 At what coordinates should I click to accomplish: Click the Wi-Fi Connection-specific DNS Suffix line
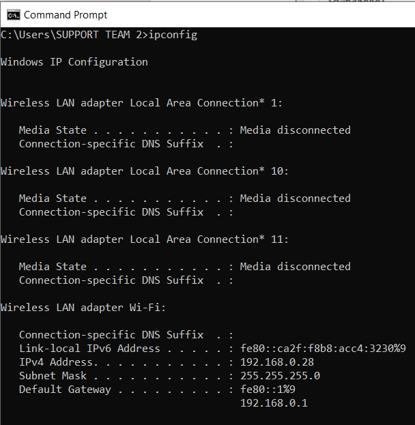(x=111, y=334)
